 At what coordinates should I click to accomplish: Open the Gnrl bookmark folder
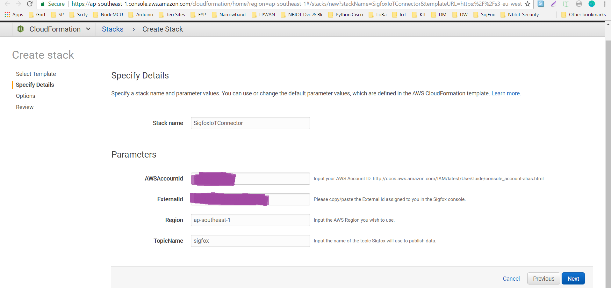[x=37, y=15]
